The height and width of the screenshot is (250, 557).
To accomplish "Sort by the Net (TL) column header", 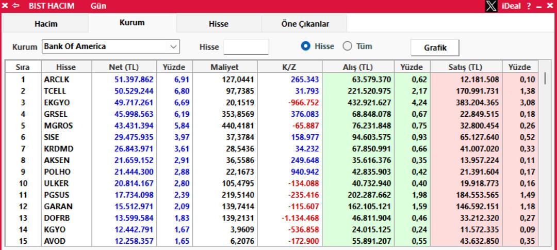I will (x=123, y=67).
